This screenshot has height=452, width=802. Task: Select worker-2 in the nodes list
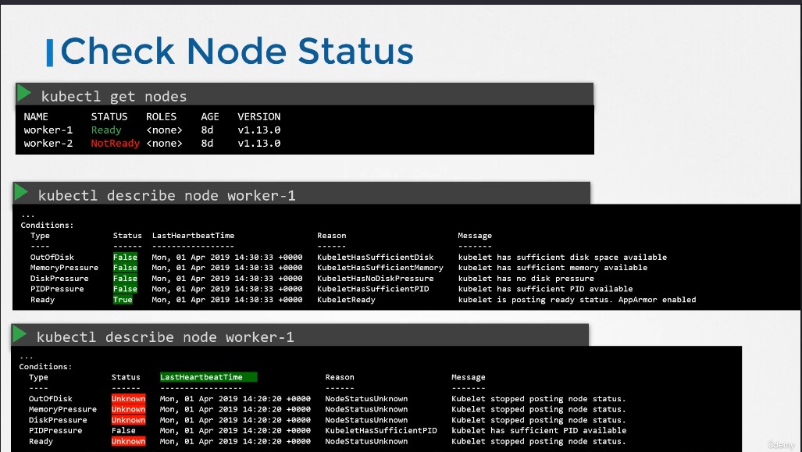click(48, 143)
